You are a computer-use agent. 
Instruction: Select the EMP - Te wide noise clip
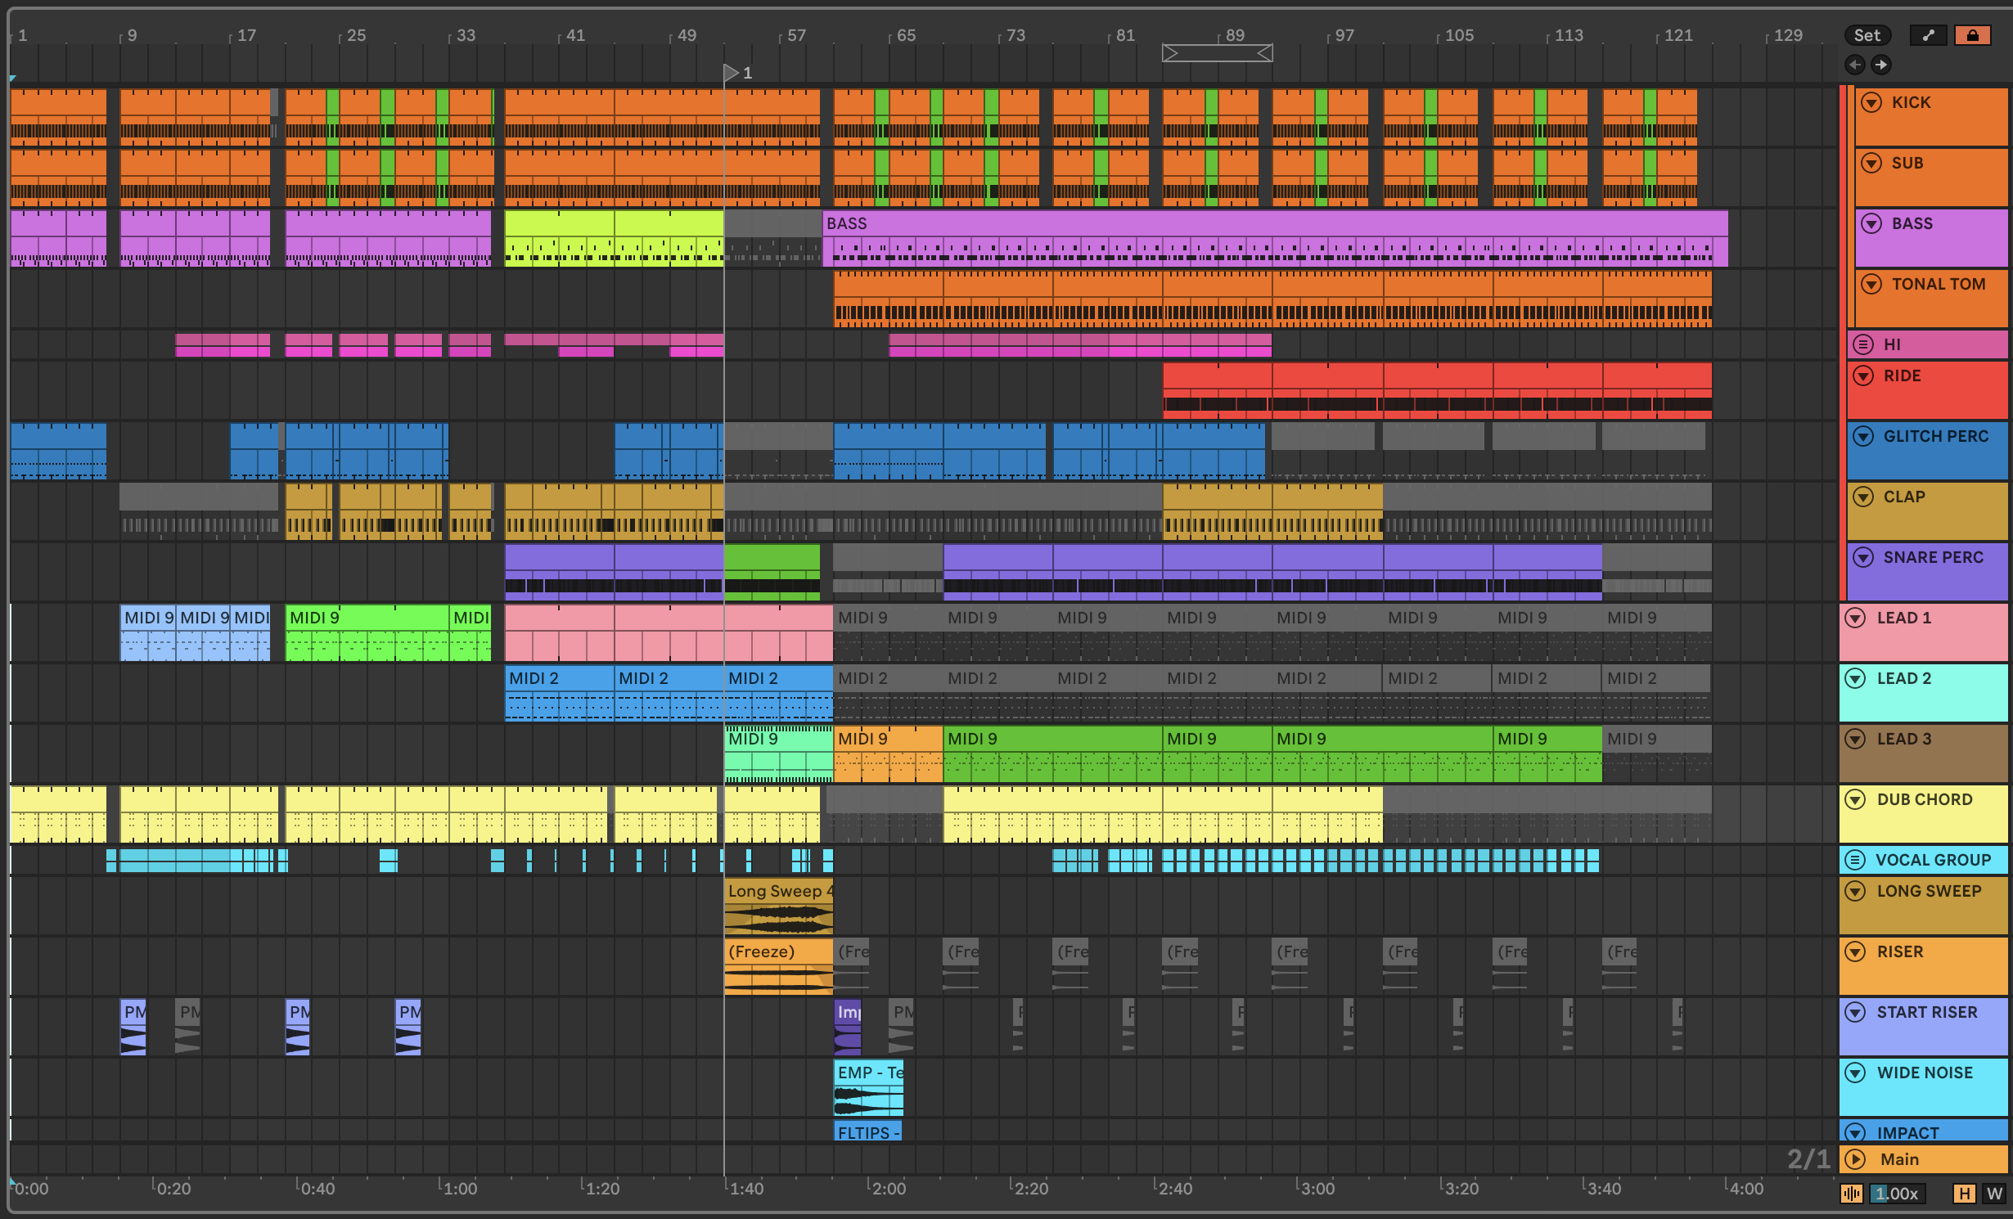[868, 1087]
